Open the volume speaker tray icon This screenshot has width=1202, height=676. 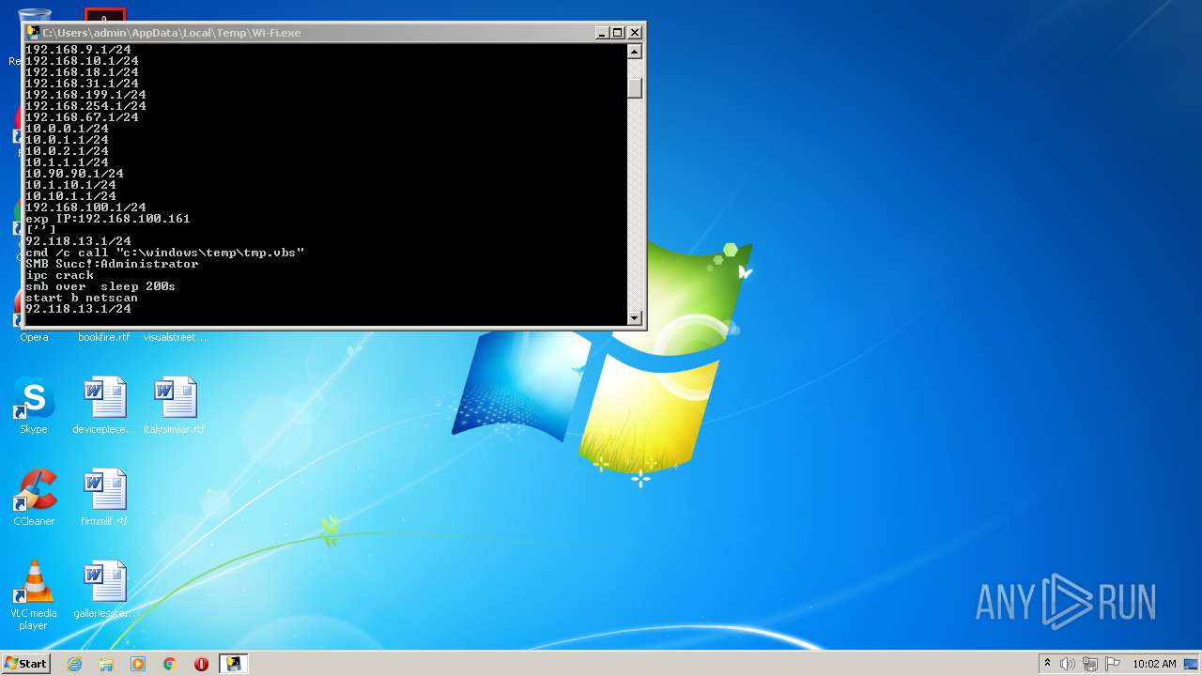coord(1068,664)
